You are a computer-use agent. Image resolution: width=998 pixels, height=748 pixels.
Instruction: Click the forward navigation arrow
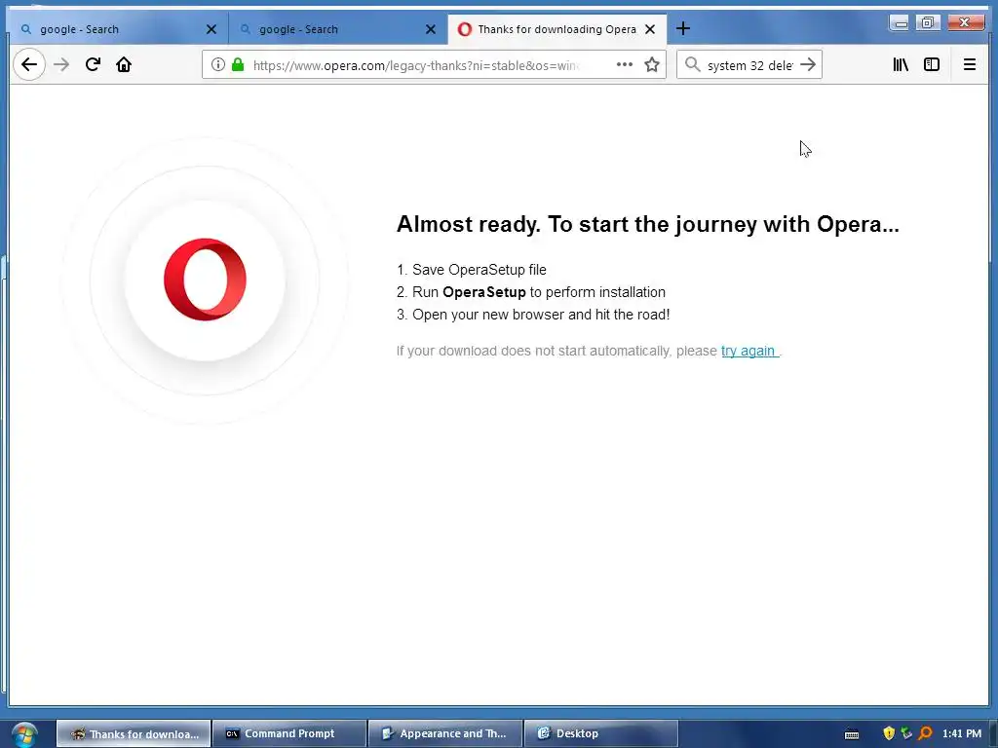pos(61,64)
